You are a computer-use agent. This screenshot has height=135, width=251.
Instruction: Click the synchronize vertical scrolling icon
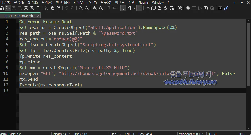coord(109,8)
